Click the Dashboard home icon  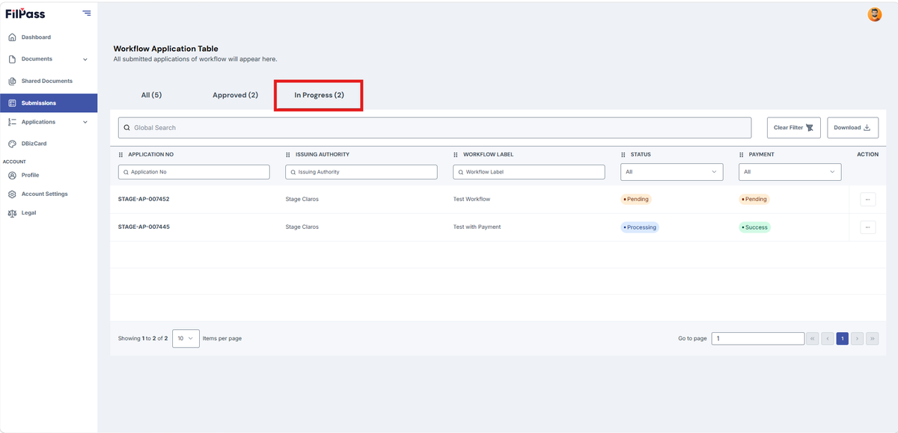click(12, 37)
